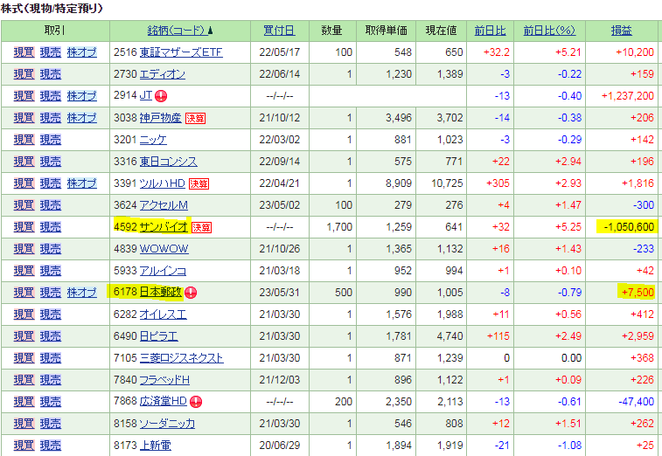Open ニッケ stock page

coord(153,140)
